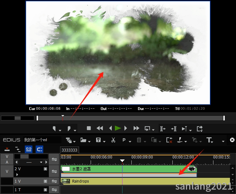The width and height of the screenshot is (236, 194).
Task: Click the Rewind button
Action: click(x=100, y=128)
